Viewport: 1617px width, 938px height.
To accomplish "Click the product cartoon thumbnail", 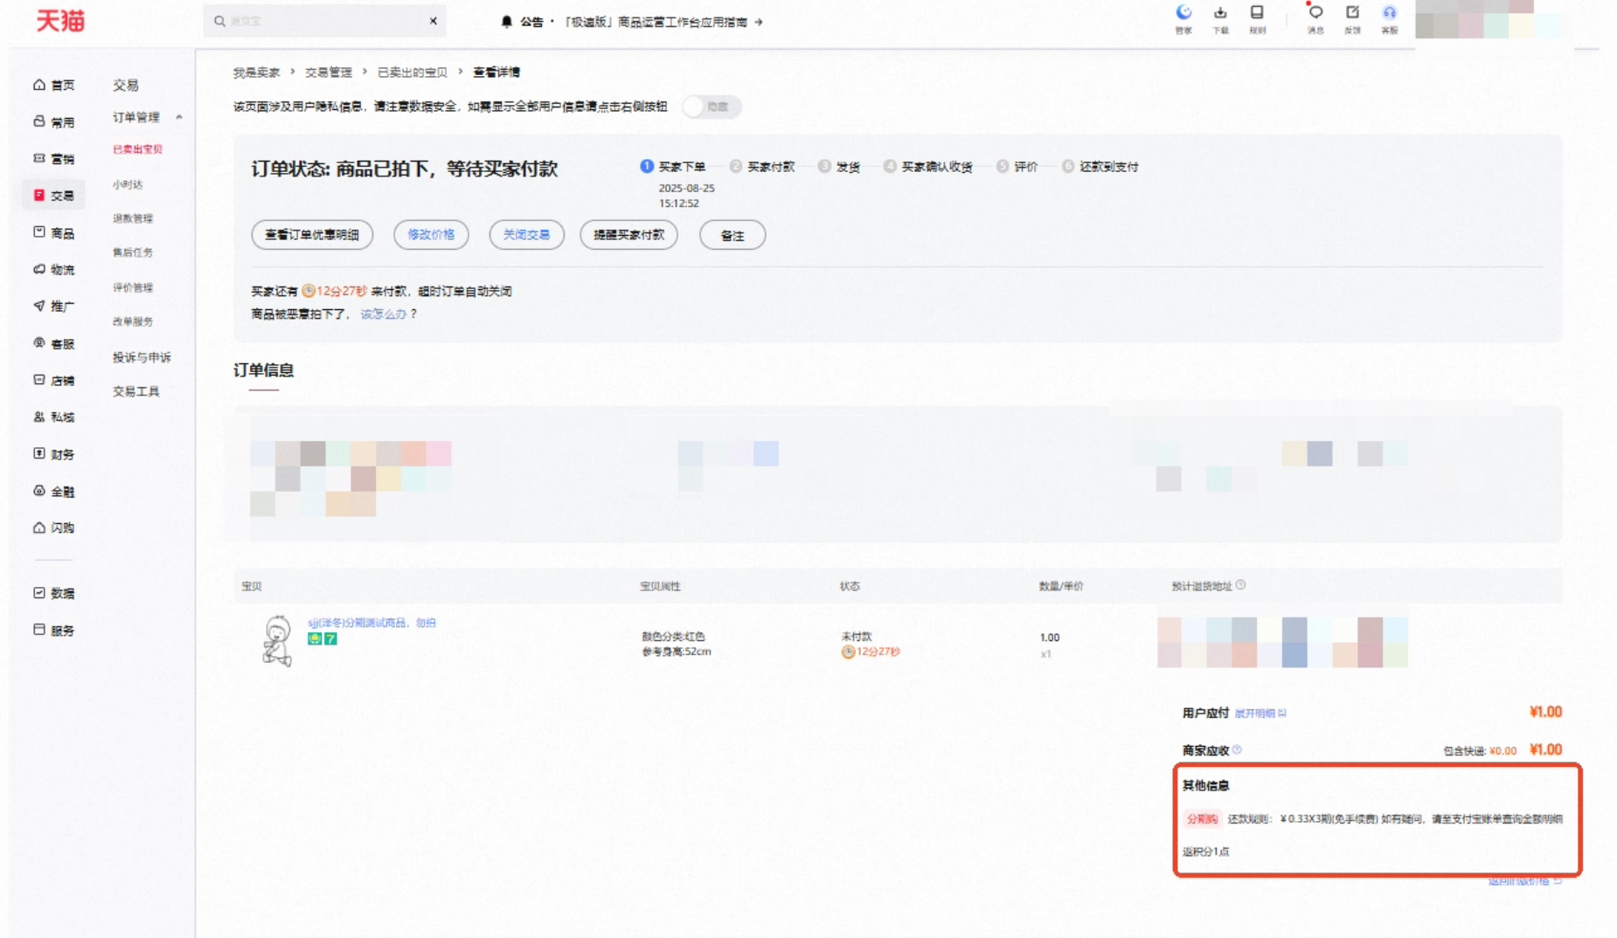I will pos(277,641).
